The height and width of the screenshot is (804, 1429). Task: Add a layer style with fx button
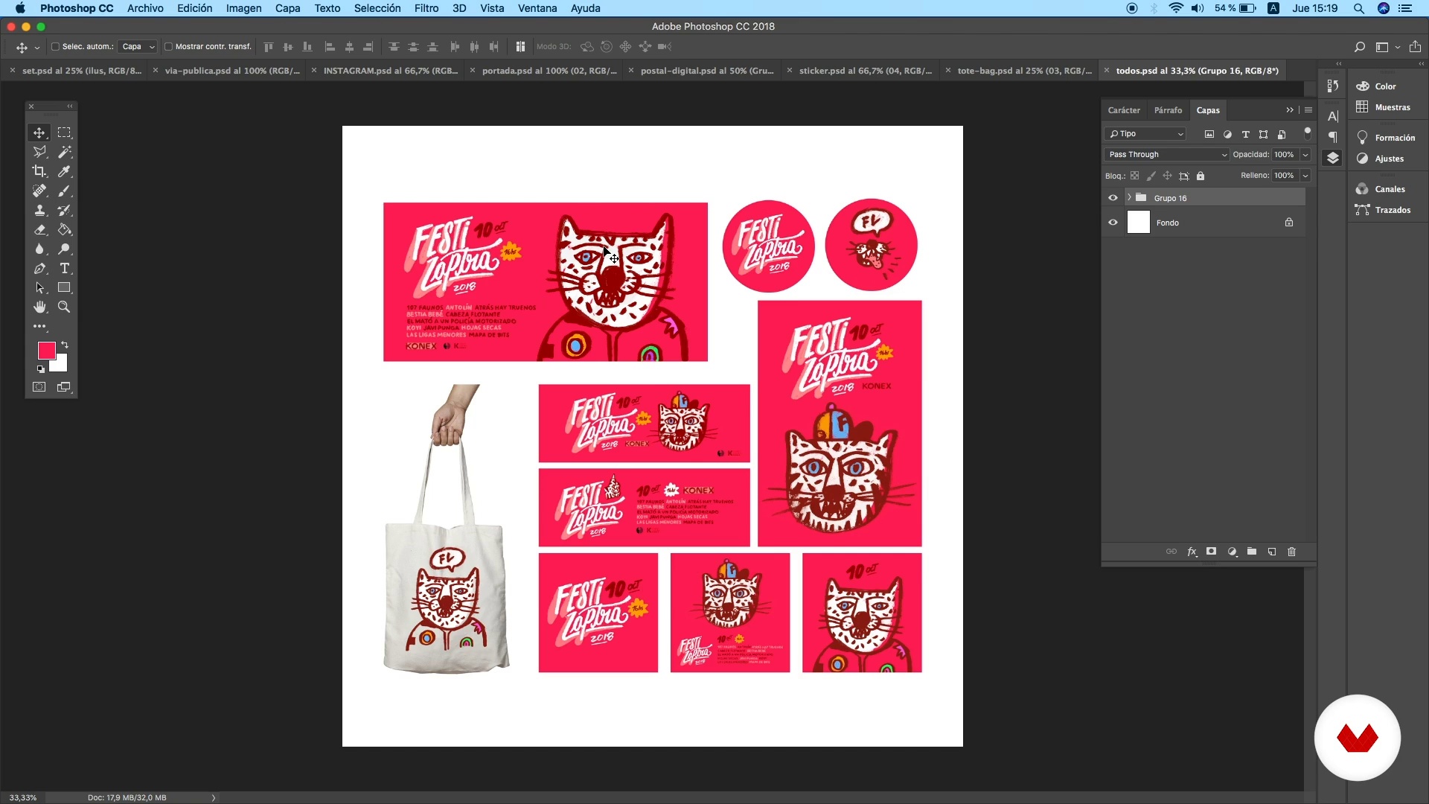1192,552
